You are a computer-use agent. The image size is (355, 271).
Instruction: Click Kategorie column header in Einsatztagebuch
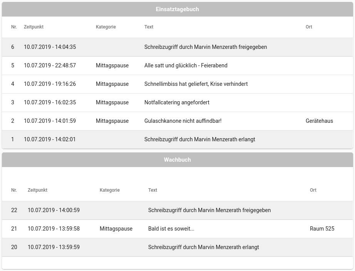(106, 27)
